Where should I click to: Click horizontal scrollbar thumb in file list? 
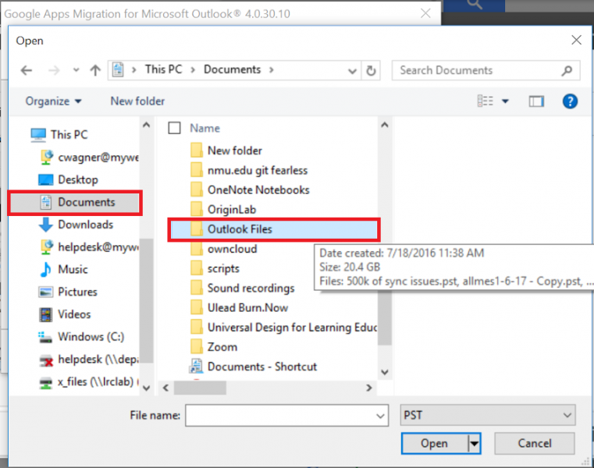pyautogui.click(x=200, y=388)
